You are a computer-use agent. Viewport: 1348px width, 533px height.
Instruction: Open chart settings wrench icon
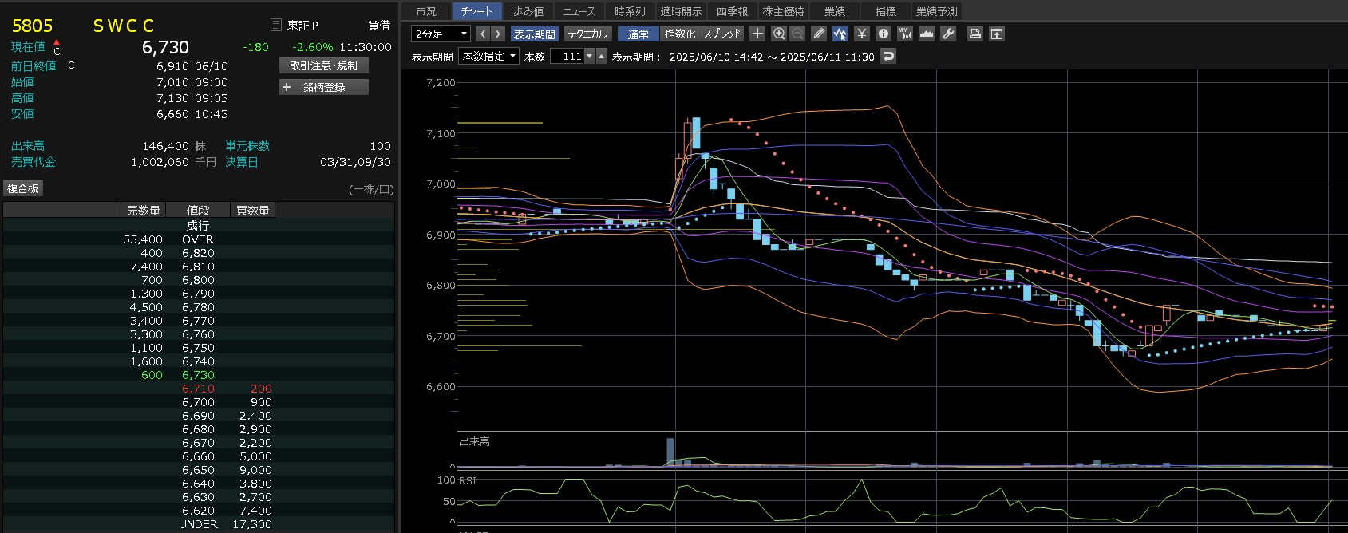coord(947,34)
